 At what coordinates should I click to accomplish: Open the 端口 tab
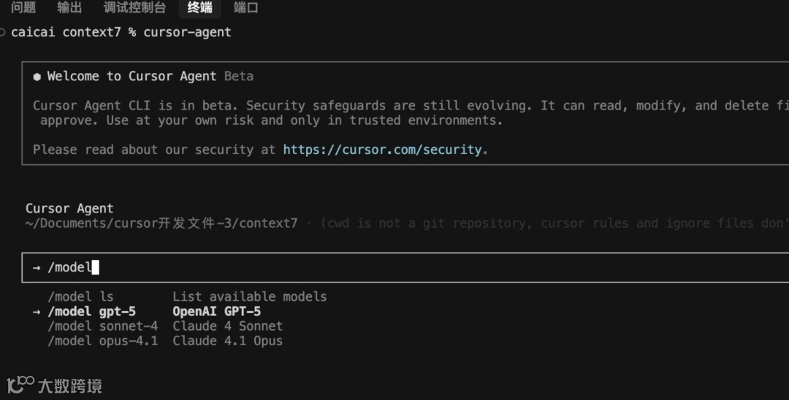coord(245,8)
